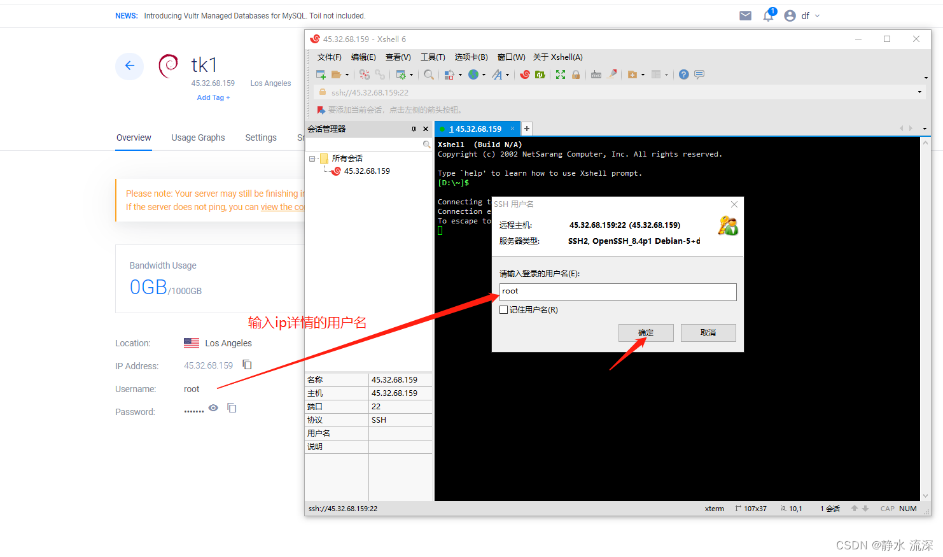Show the password with the eye icon
The width and height of the screenshot is (943, 557).
click(x=214, y=408)
